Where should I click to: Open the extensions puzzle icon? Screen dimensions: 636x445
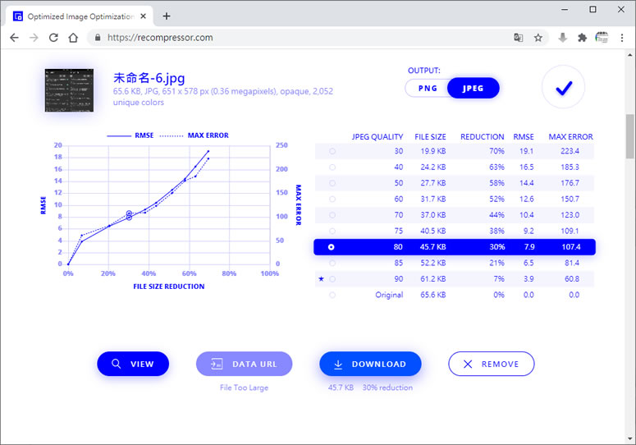(x=582, y=38)
